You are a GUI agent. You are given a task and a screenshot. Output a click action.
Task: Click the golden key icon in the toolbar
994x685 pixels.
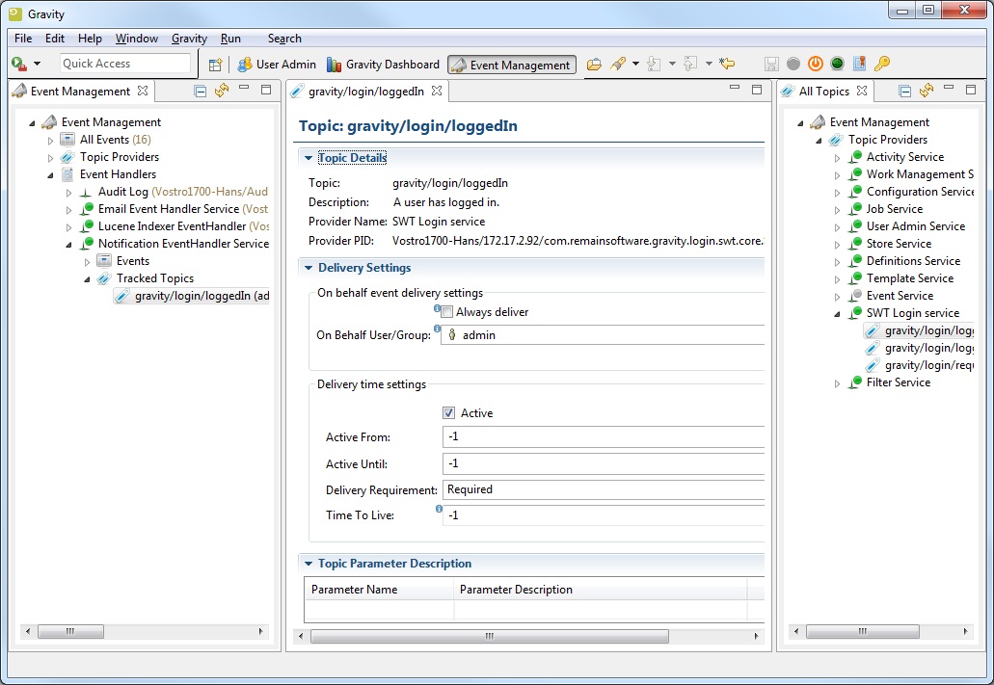click(881, 64)
